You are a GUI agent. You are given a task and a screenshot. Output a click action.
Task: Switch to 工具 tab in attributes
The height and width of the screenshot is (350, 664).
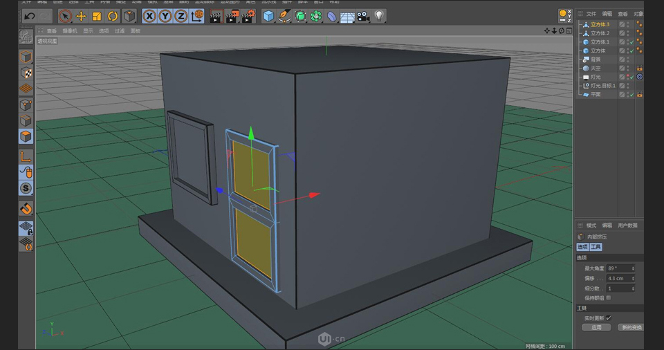[x=596, y=247]
